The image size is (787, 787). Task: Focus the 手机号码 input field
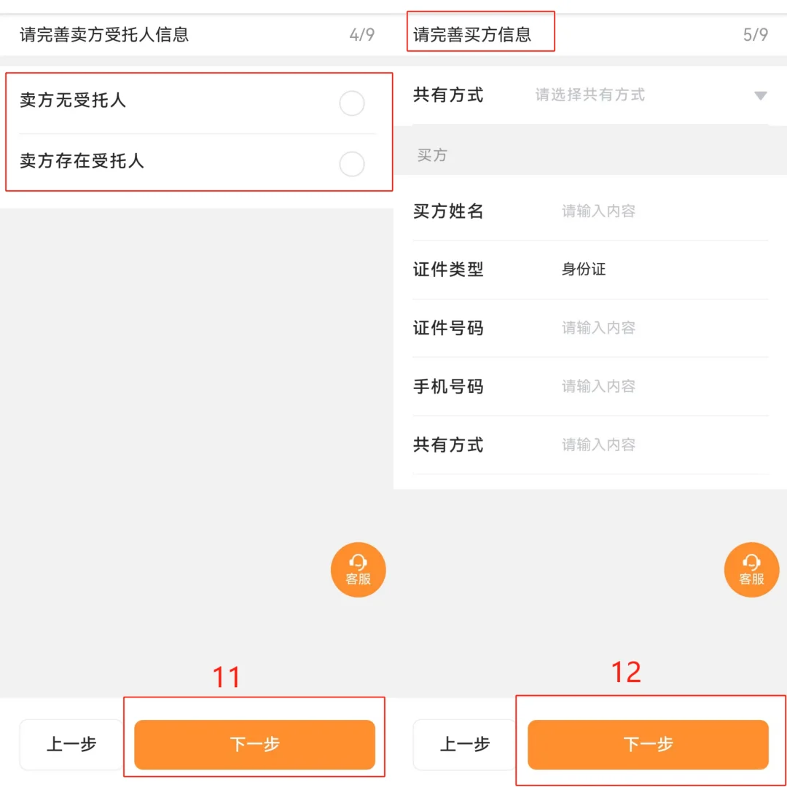(665, 386)
